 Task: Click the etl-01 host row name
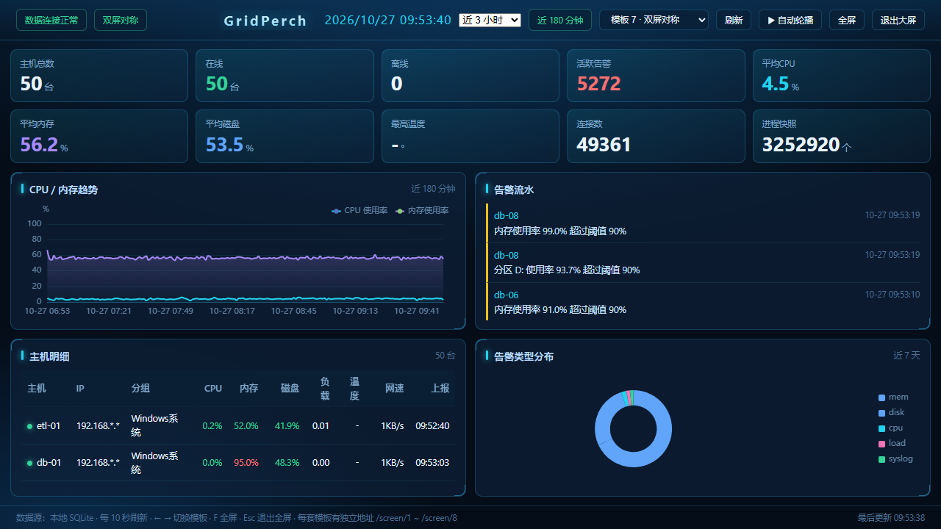coord(49,425)
